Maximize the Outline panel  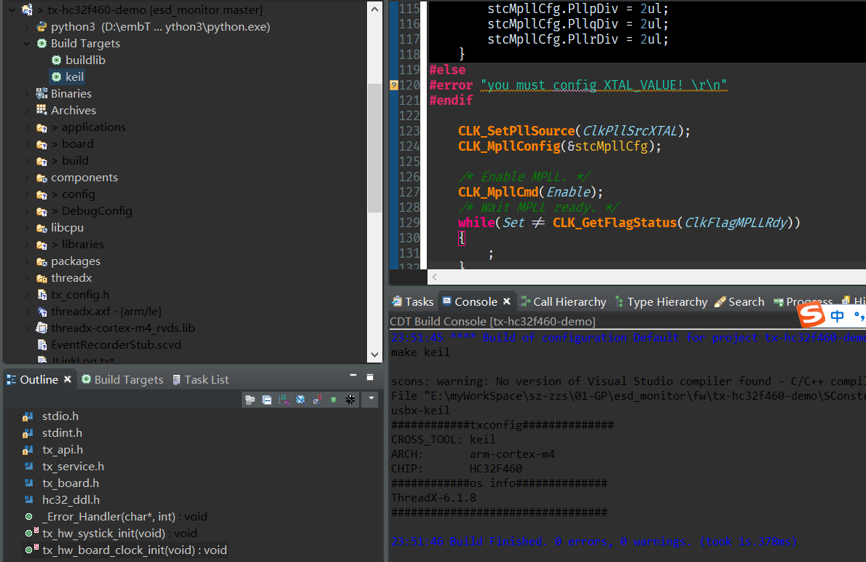(x=370, y=377)
